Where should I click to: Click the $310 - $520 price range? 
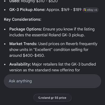pyautogui.click(x=47, y=1)
